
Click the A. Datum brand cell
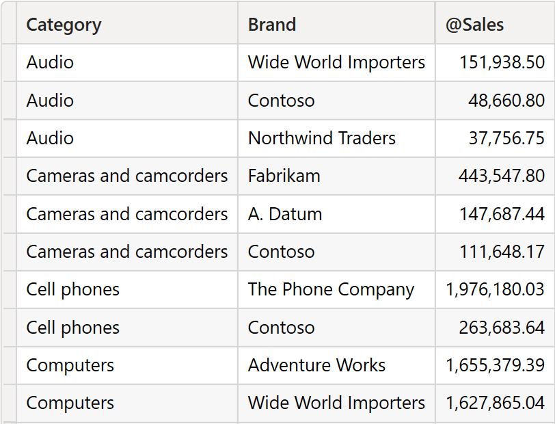pos(336,214)
